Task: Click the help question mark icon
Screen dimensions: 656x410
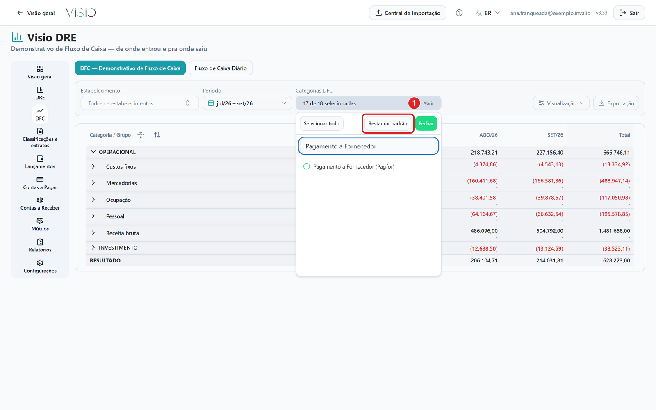Action: click(459, 13)
